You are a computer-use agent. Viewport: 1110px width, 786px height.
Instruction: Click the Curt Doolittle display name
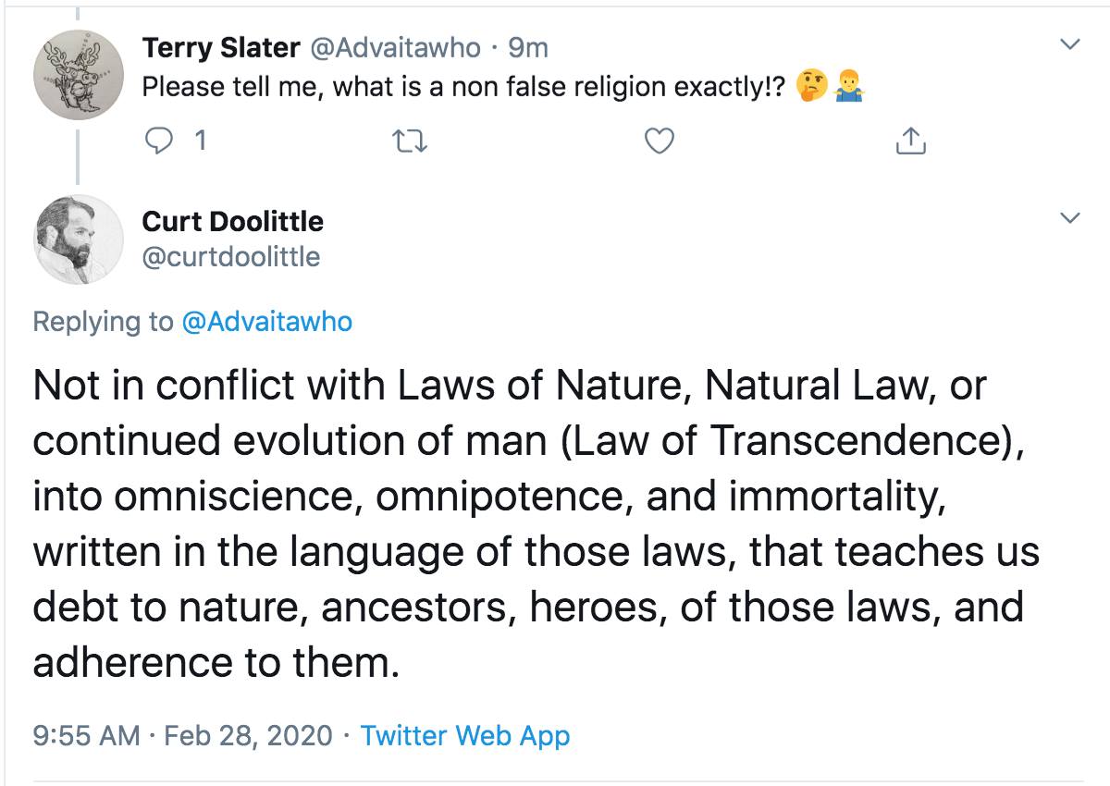[232, 222]
